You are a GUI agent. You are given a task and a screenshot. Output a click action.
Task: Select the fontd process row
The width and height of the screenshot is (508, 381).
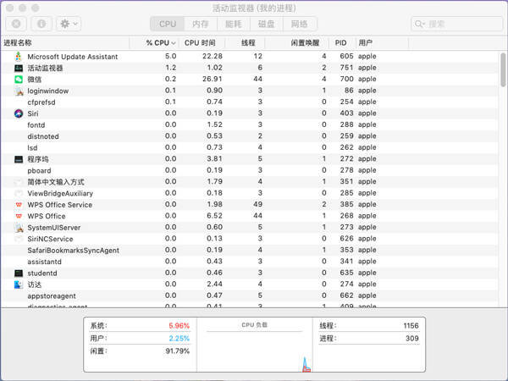tap(250, 125)
